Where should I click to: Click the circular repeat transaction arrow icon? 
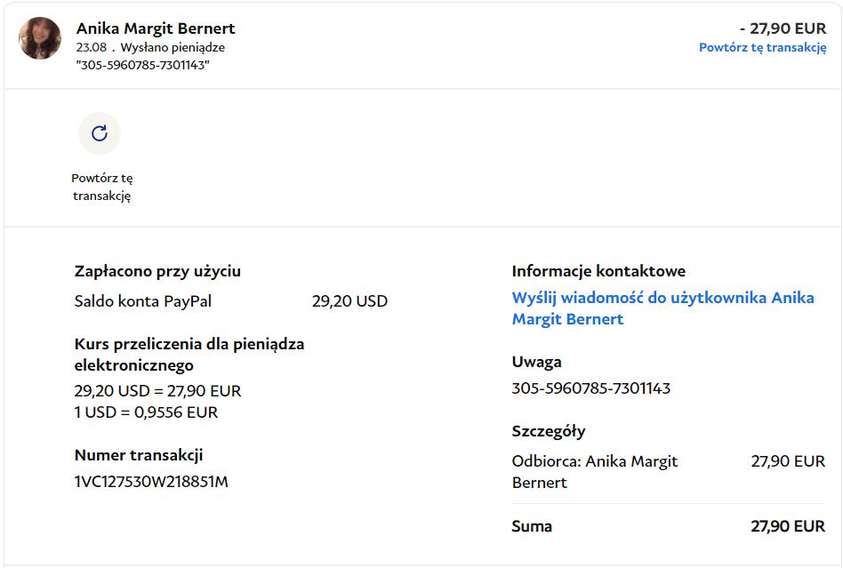click(x=100, y=133)
